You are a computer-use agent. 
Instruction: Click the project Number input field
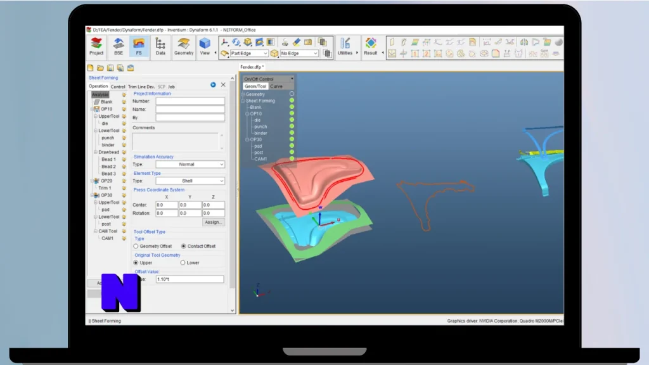tap(190, 101)
